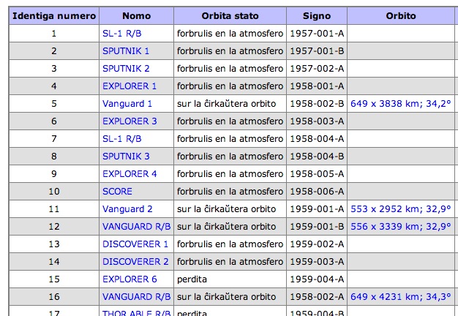Image resolution: width=458 pixels, height=316 pixels.
Task: Follow the EXPLORER 4 link
Action: point(129,174)
